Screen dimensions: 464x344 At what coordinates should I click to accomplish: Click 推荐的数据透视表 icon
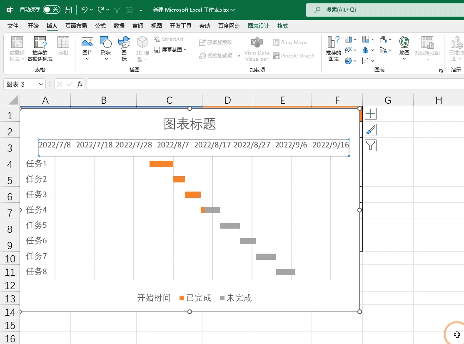pyautogui.click(x=40, y=42)
